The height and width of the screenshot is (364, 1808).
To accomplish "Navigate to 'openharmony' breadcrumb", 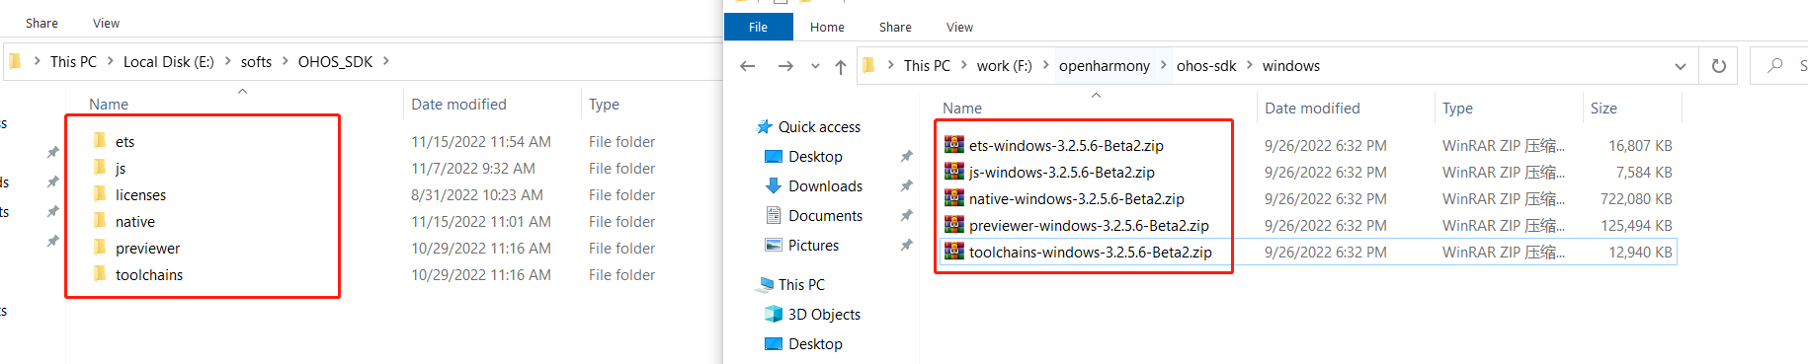I will point(1105,66).
